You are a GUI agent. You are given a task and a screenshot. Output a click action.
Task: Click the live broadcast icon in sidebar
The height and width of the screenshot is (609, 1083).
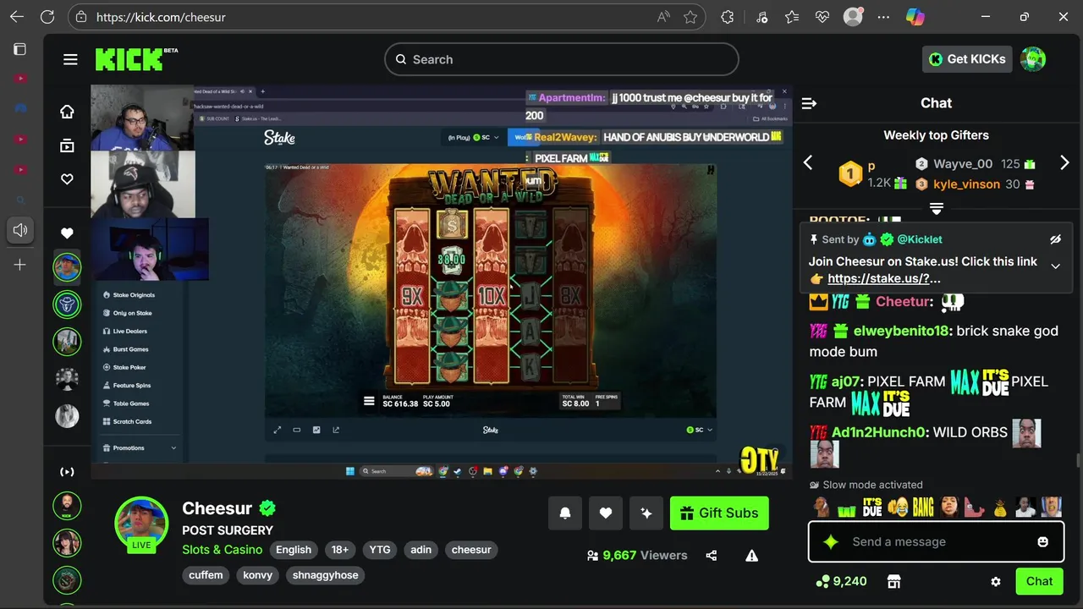click(67, 472)
